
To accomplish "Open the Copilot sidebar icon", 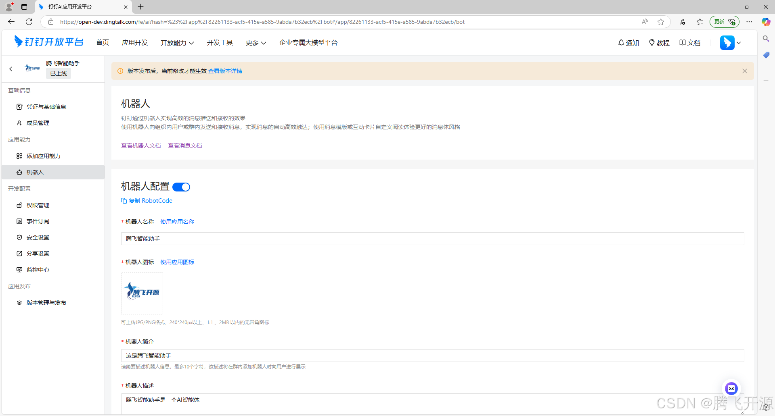I will 766,22.
